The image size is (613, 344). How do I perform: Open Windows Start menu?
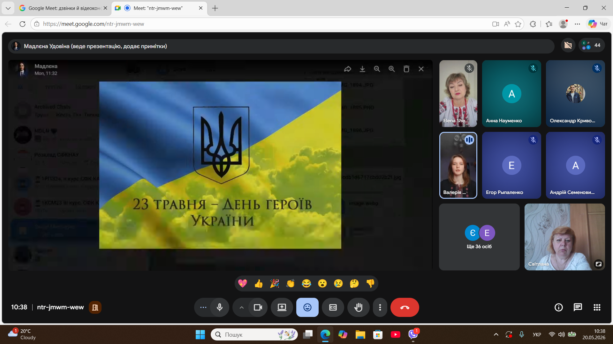pos(200,334)
